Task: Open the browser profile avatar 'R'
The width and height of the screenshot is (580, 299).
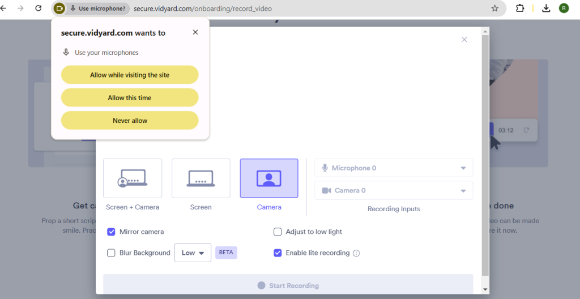Action: [564, 8]
